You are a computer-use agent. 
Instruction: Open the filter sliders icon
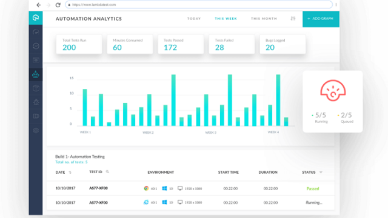pos(293,19)
